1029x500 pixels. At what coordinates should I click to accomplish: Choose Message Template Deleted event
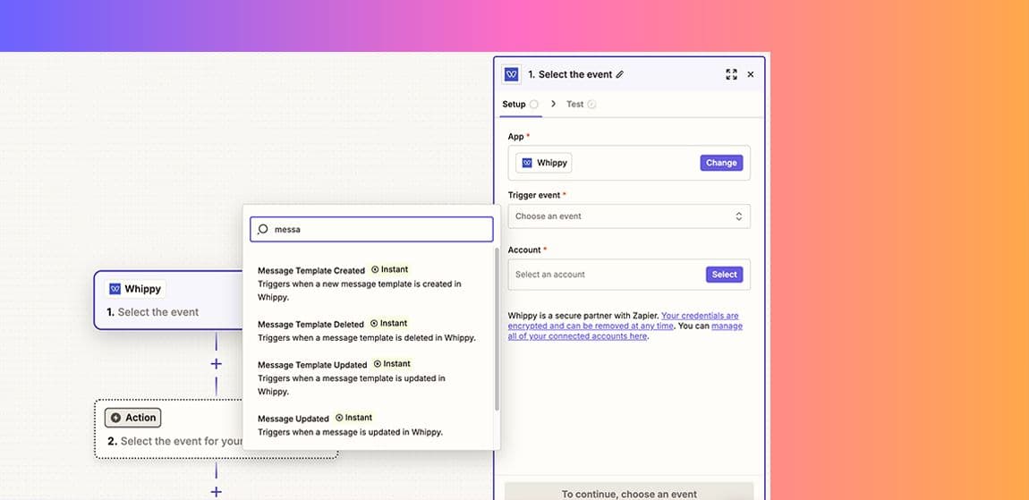click(x=368, y=330)
